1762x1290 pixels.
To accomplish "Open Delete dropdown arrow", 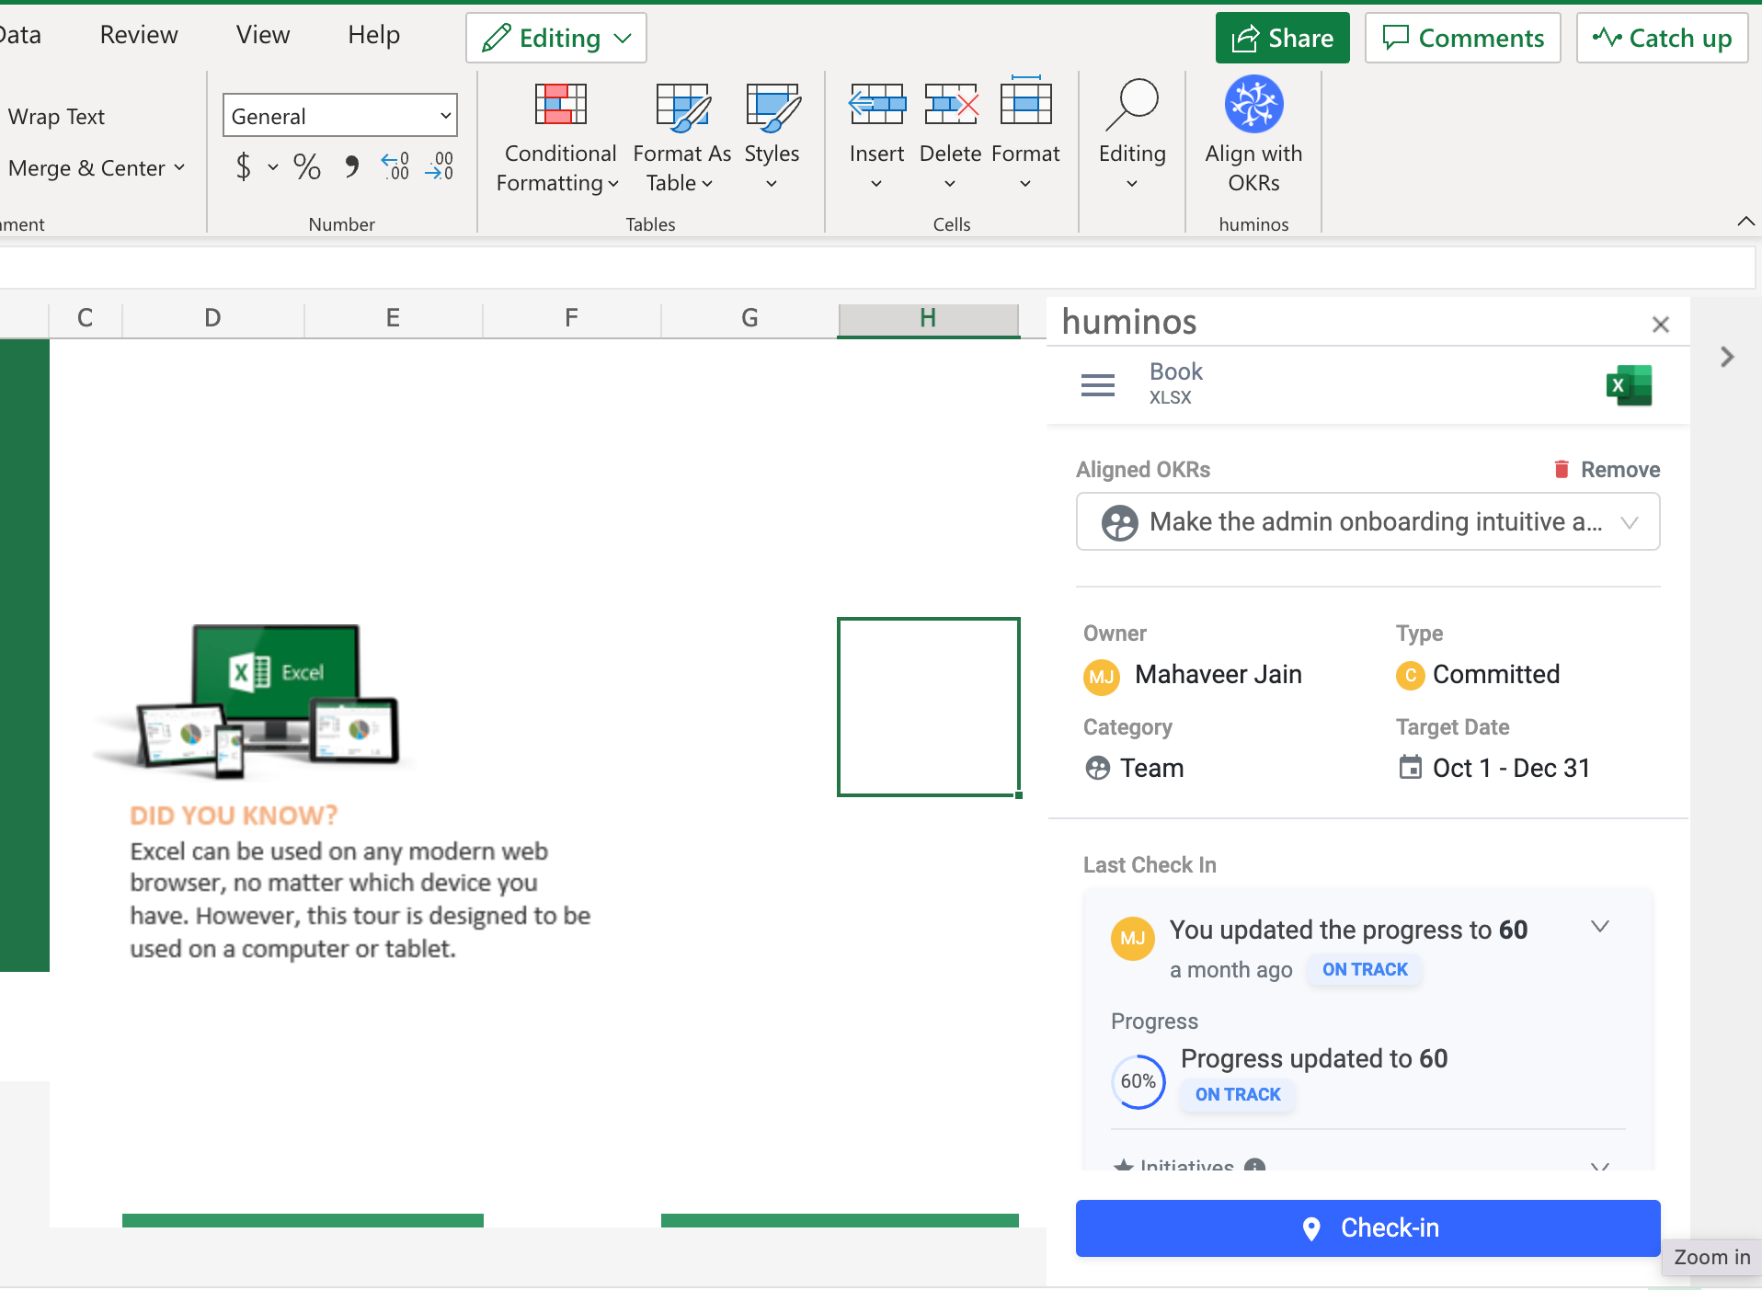I will point(950,184).
